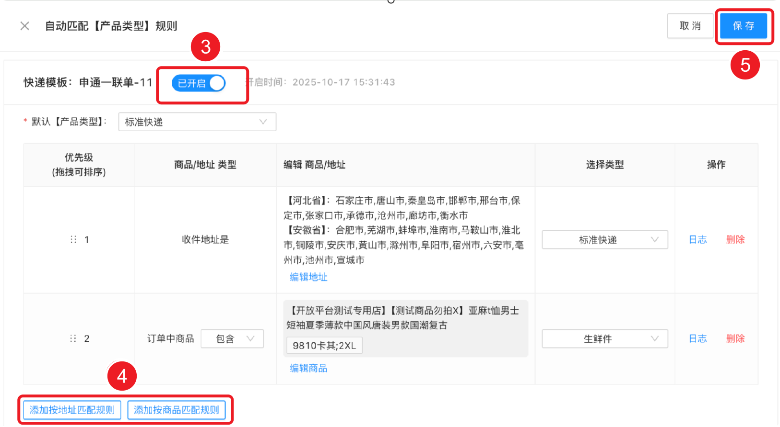
Task: Click the 编辑商品 link
Action: [308, 368]
